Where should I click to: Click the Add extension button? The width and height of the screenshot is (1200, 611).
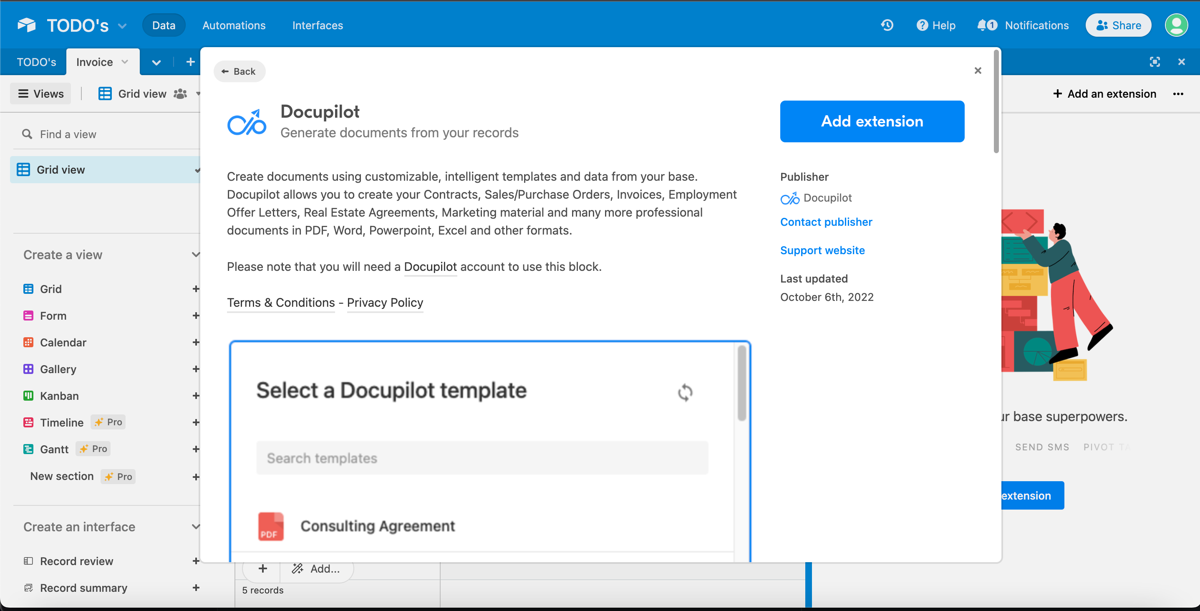point(872,121)
